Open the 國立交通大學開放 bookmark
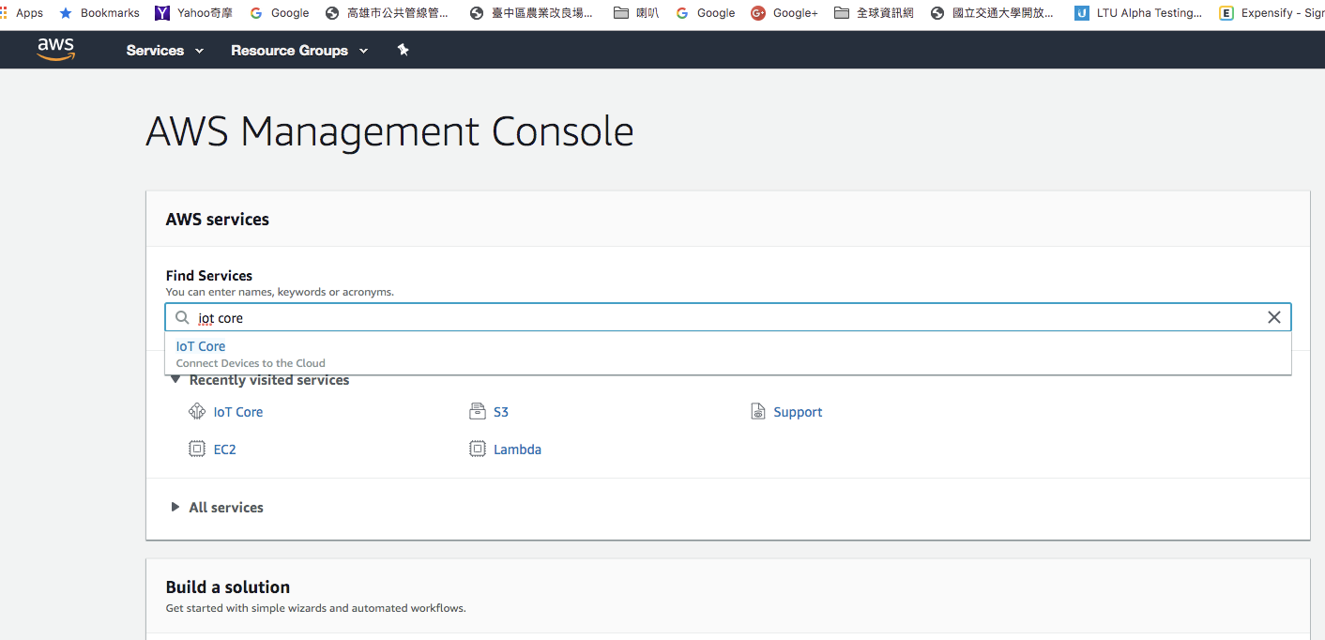 [992, 13]
